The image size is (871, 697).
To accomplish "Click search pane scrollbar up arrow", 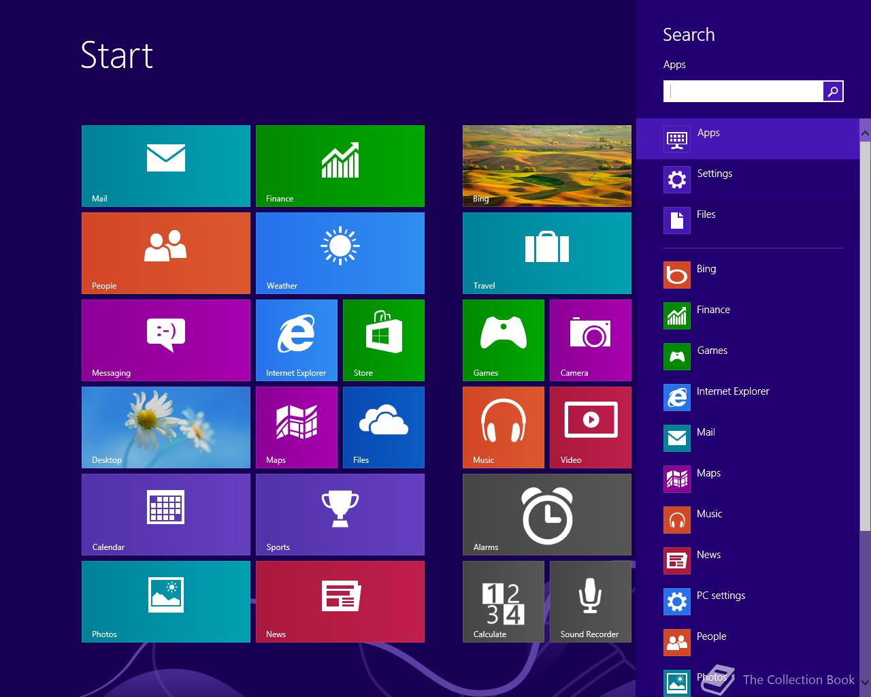I will [865, 133].
